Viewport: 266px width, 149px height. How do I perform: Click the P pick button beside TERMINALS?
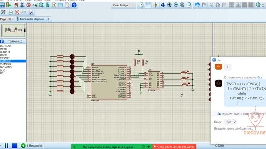2,41
